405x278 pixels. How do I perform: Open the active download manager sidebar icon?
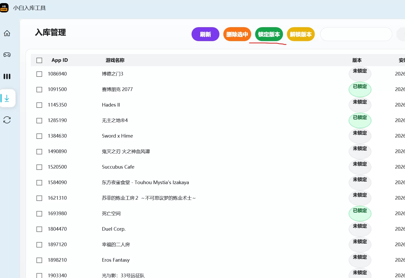pyautogui.click(x=7, y=98)
